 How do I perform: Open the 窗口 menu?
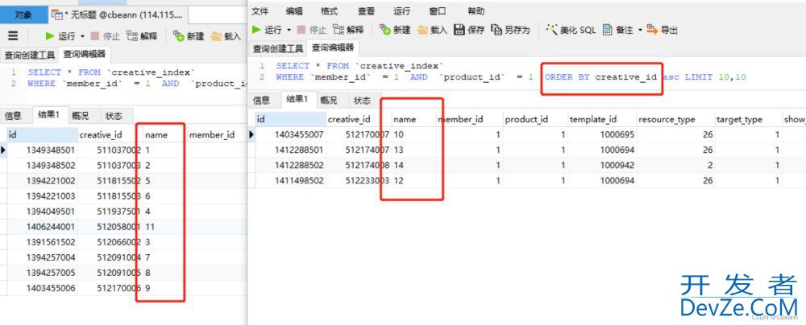437,11
